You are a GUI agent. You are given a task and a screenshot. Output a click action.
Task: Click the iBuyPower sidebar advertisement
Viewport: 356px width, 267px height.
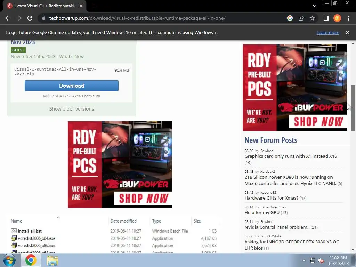[x=295, y=88]
